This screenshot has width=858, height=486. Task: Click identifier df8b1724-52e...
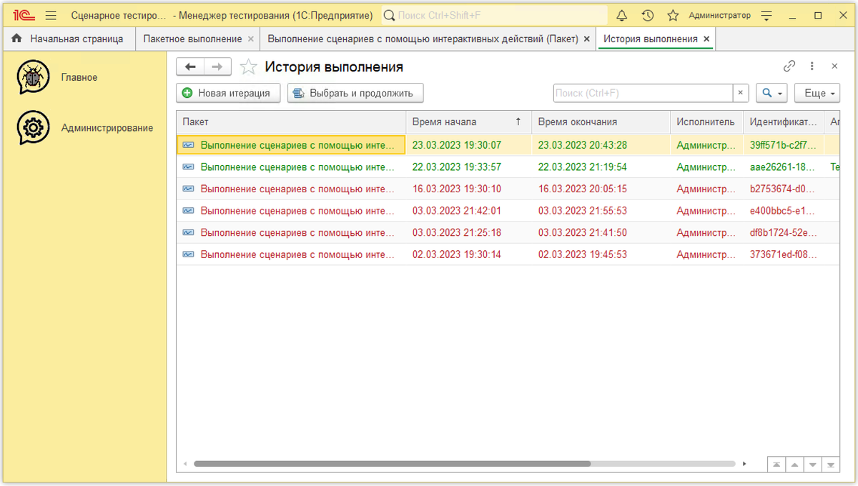pos(783,232)
